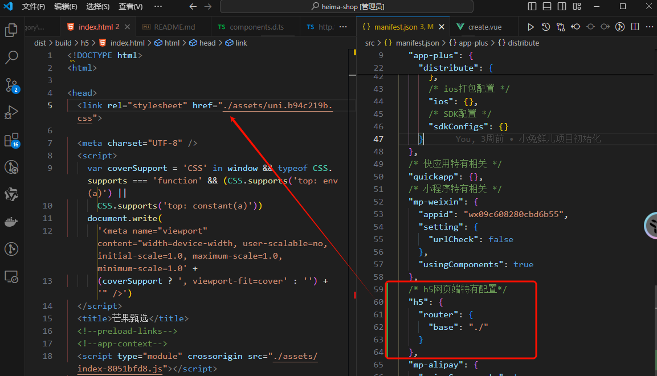Open previous revision arrow-circle icon

576,27
